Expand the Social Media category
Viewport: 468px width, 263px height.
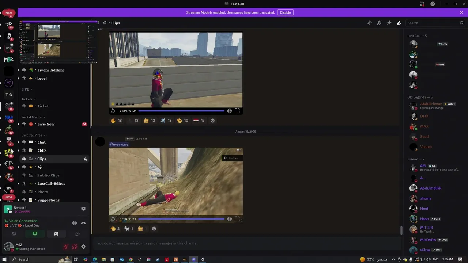point(33,117)
